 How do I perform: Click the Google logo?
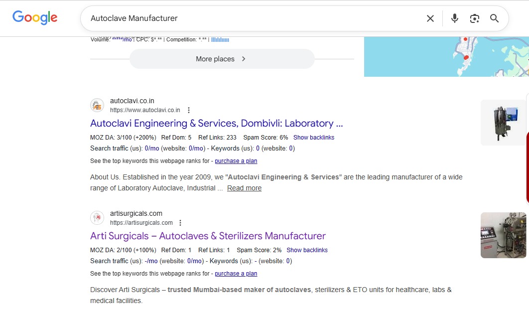pos(35,17)
